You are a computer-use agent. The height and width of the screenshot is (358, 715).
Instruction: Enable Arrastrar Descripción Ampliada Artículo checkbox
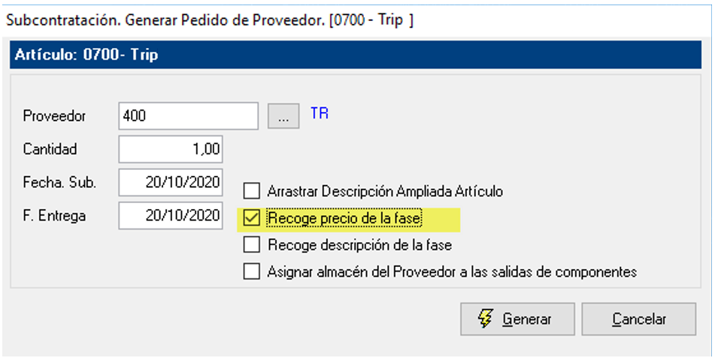251,191
